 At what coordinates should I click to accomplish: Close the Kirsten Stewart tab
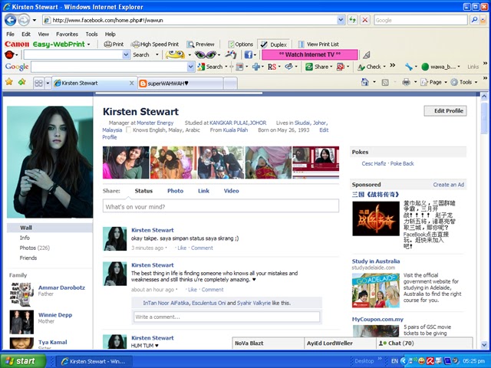[x=131, y=84]
